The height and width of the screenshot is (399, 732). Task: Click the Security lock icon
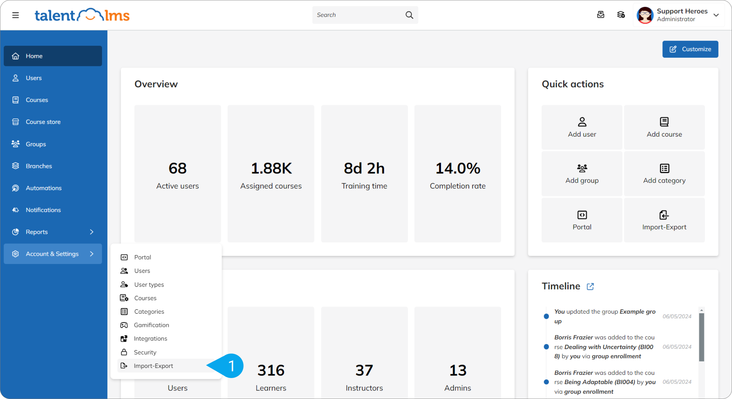[124, 352]
